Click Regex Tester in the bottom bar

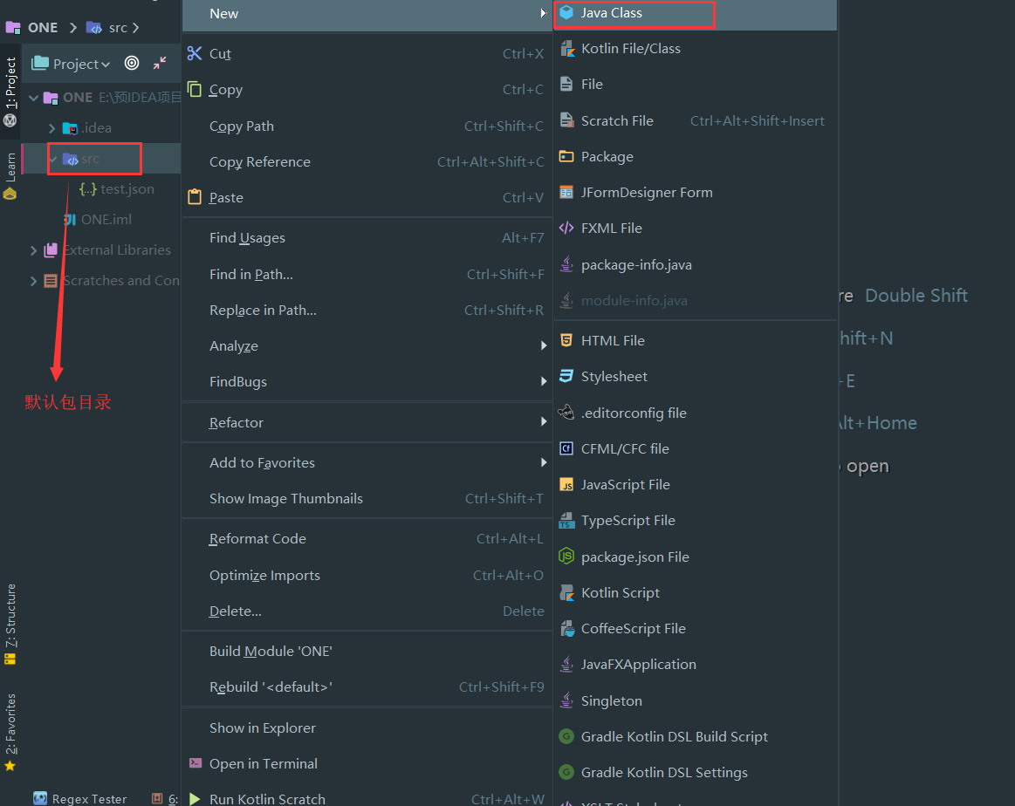pos(88,798)
